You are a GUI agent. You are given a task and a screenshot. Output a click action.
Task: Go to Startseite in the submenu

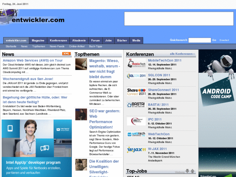11,46
